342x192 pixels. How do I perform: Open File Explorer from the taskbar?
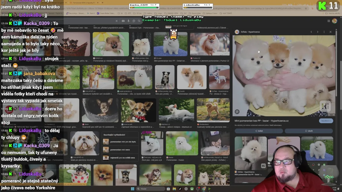(174, 189)
